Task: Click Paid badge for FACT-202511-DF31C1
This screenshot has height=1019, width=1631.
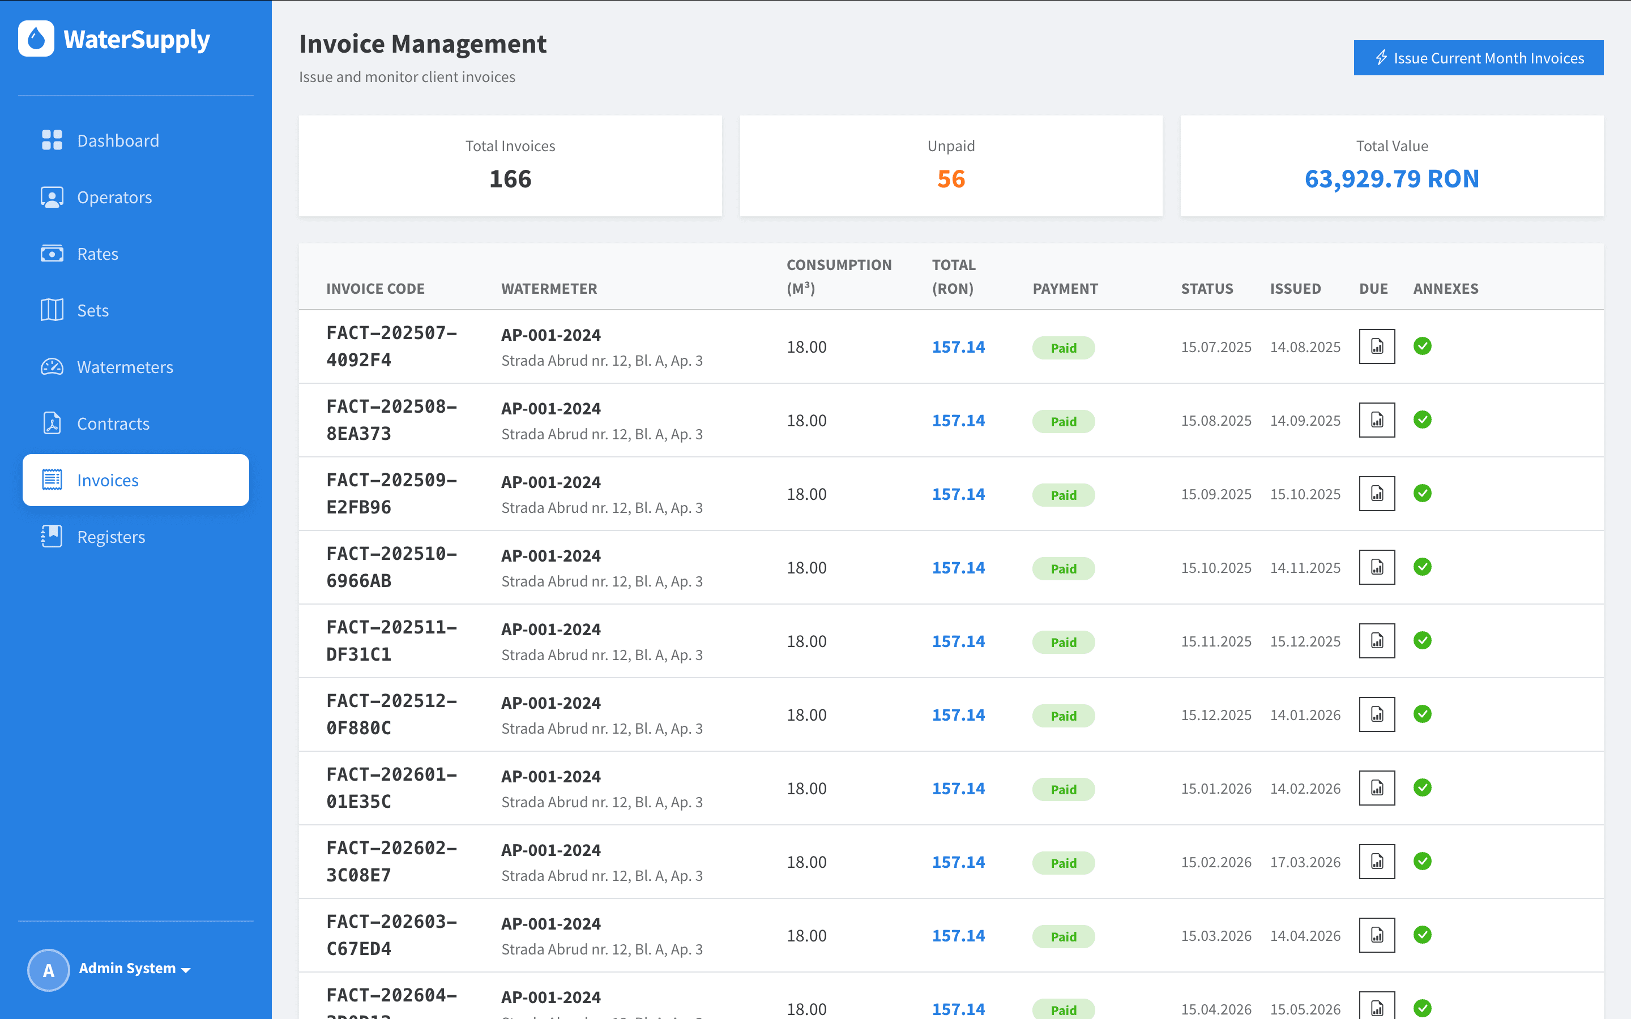Action: [x=1064, y=641]
